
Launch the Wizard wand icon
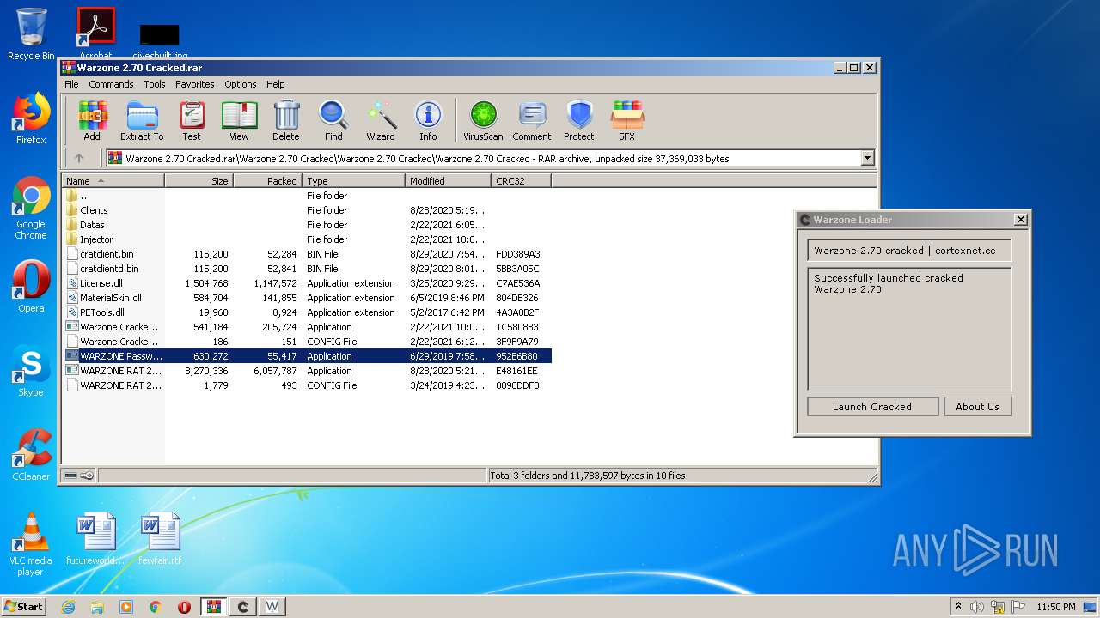381,120
